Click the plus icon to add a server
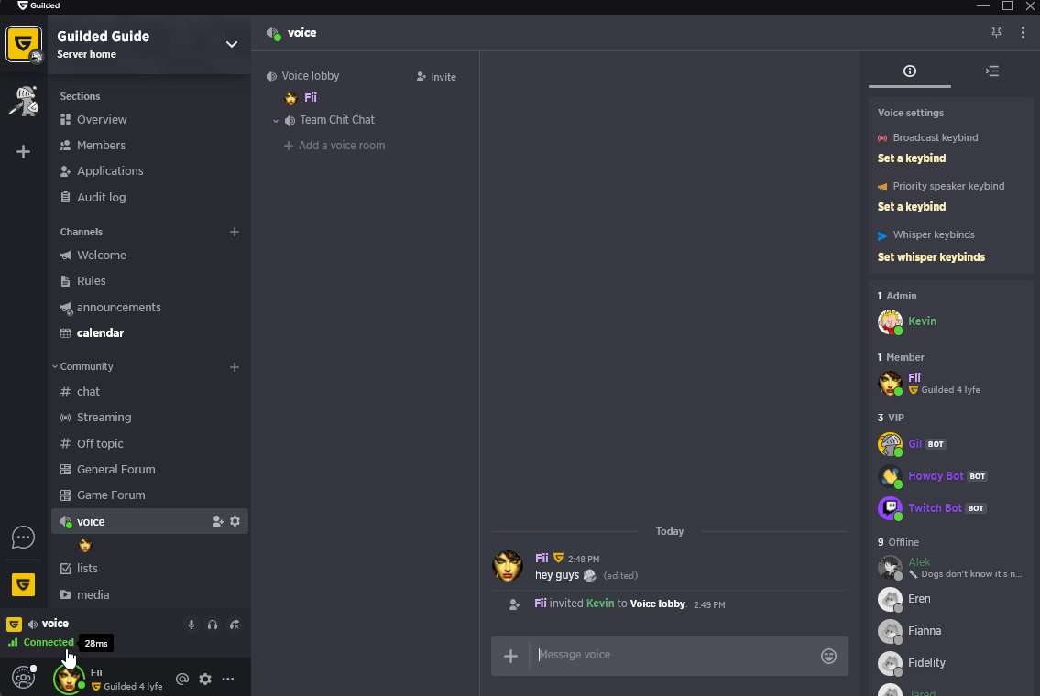 click(23, 152)
